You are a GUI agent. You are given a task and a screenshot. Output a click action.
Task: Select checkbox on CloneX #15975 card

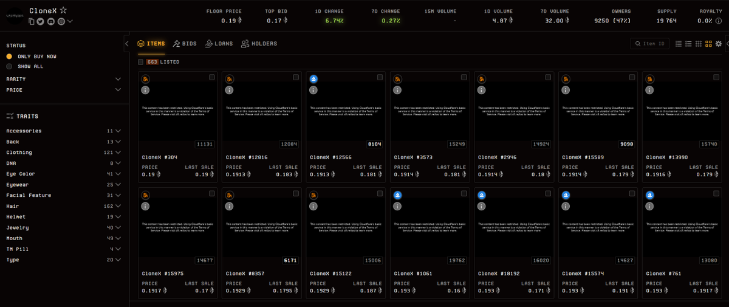click(211, 193)
